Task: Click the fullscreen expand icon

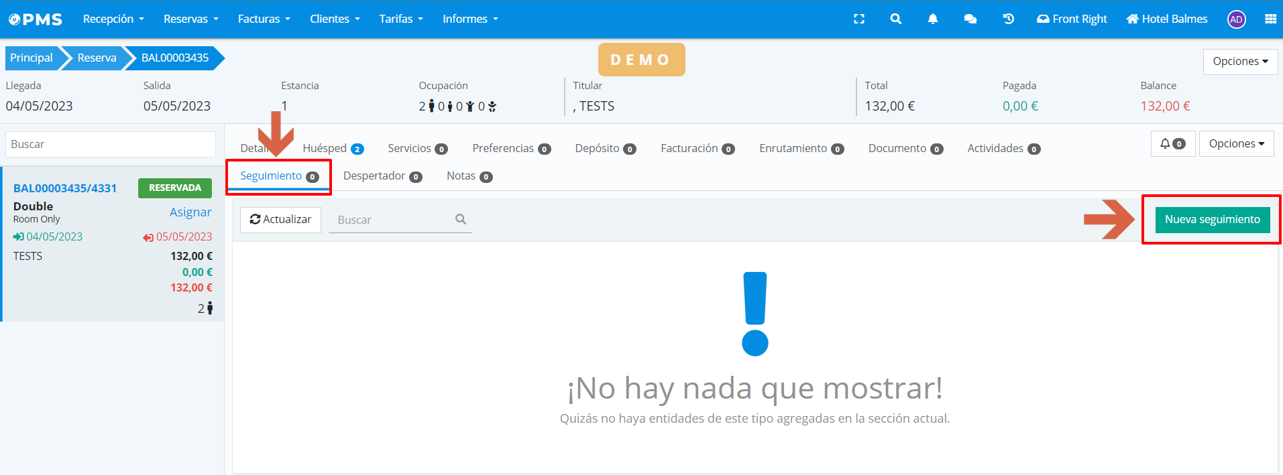Action: (858, 19)
